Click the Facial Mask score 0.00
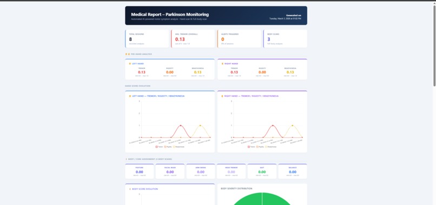Screen dimensions: 436x205 (x=170, y=172)
